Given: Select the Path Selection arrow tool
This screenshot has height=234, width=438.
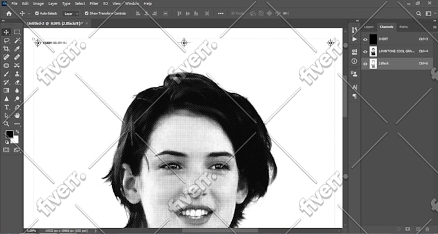Looking at the screenshot, I should (6, 116).
